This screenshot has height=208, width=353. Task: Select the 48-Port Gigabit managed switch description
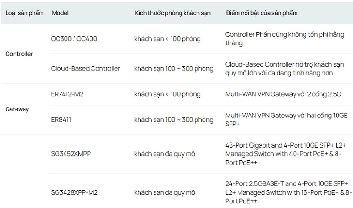click(283, 154)
